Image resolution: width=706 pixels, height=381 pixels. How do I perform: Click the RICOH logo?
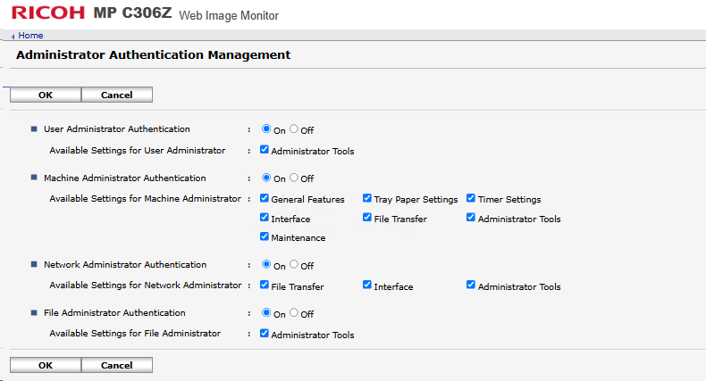48,12
